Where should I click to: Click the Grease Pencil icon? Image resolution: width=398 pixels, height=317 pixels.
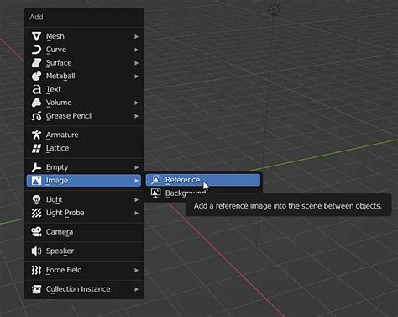click(x=36, y=116)
